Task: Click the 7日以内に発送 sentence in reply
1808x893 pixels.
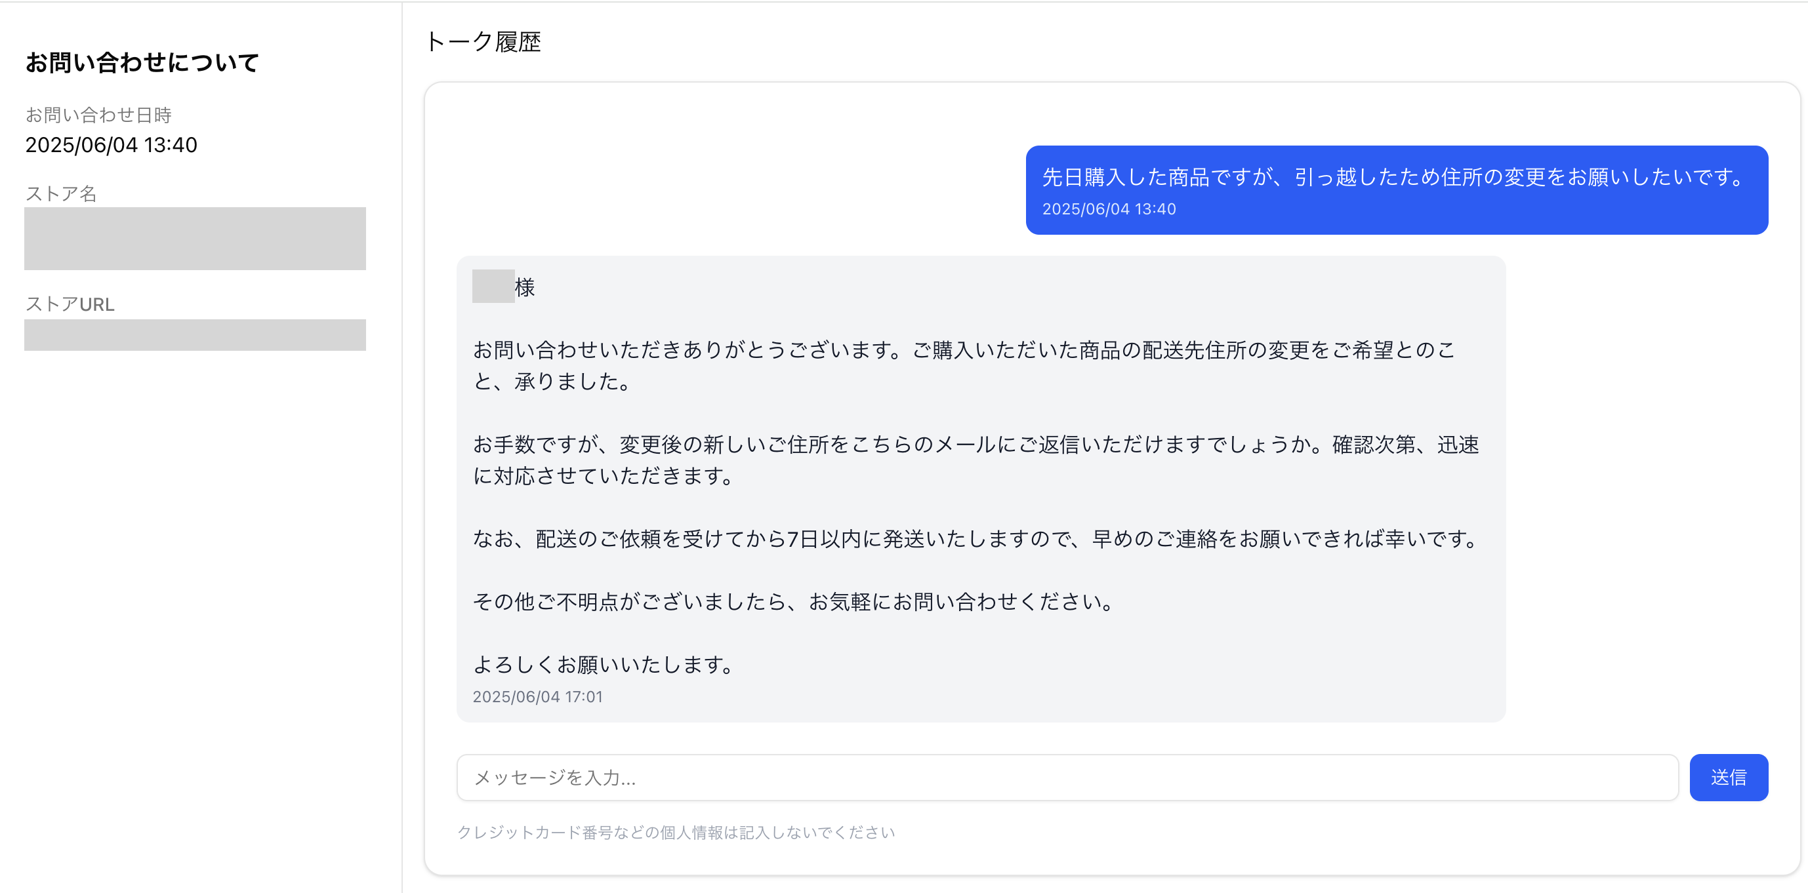Action: (977, 539)
